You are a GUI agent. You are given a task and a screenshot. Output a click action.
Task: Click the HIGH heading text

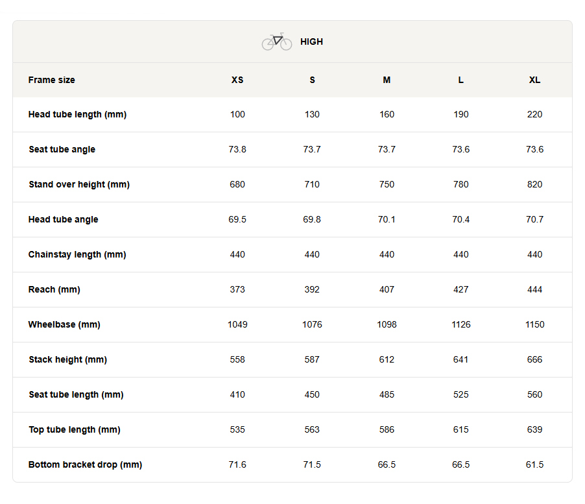coord(311,42)
